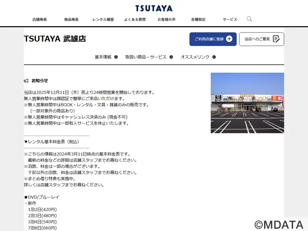Click the ▼レンタル基本料金表（税込）heading
Viewport: 308px width, 231px height.
[52, 142]
